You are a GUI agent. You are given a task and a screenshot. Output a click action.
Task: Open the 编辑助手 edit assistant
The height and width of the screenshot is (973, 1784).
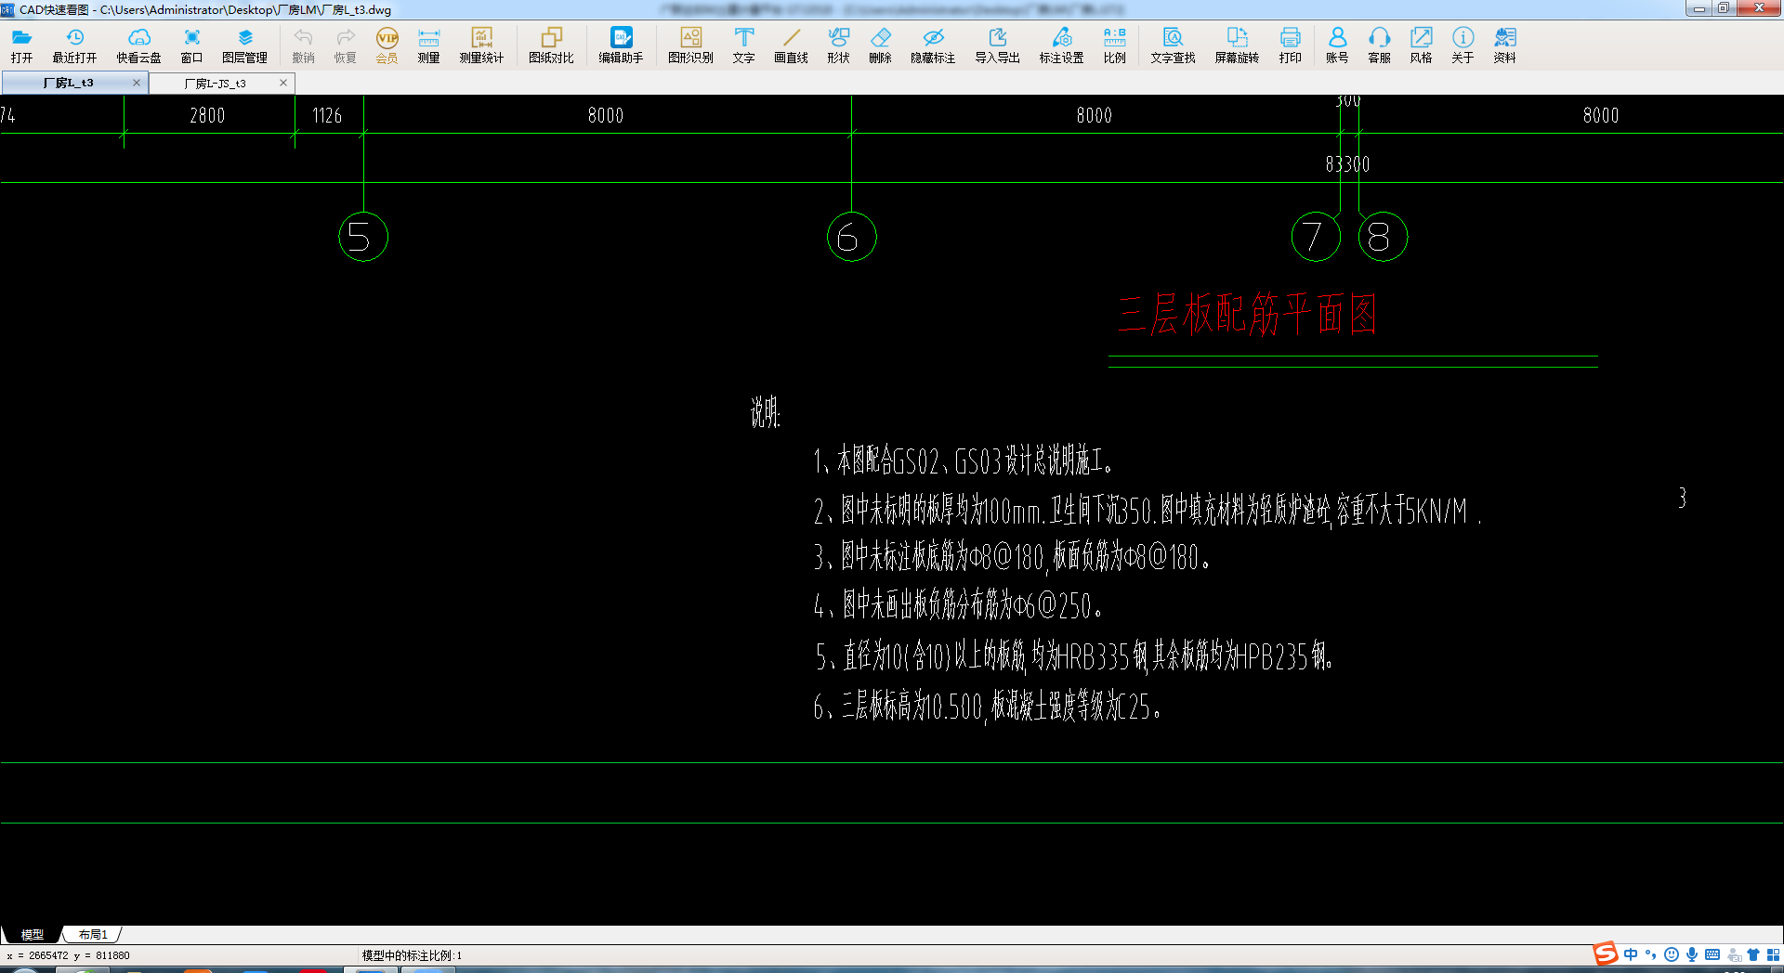click(x=621, y=45)
